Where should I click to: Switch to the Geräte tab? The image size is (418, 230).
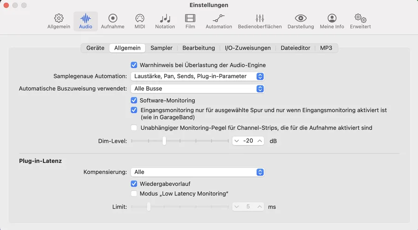[95, 48]
